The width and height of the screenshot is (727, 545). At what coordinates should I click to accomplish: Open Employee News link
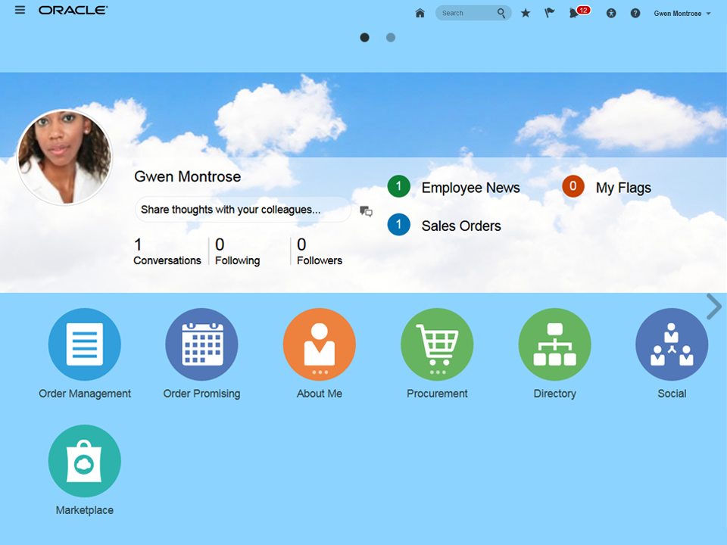pyautogui.click(x=470, y=188)
